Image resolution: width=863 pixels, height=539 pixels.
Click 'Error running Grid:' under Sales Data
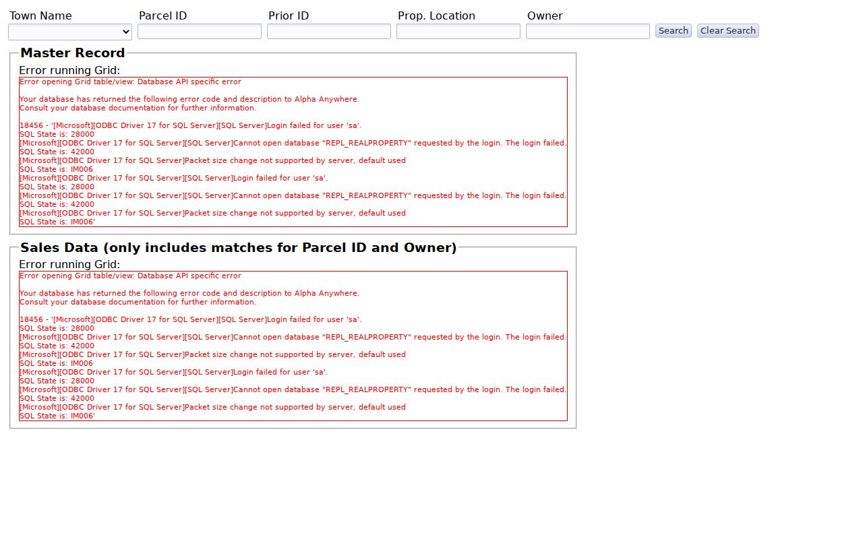69,264
